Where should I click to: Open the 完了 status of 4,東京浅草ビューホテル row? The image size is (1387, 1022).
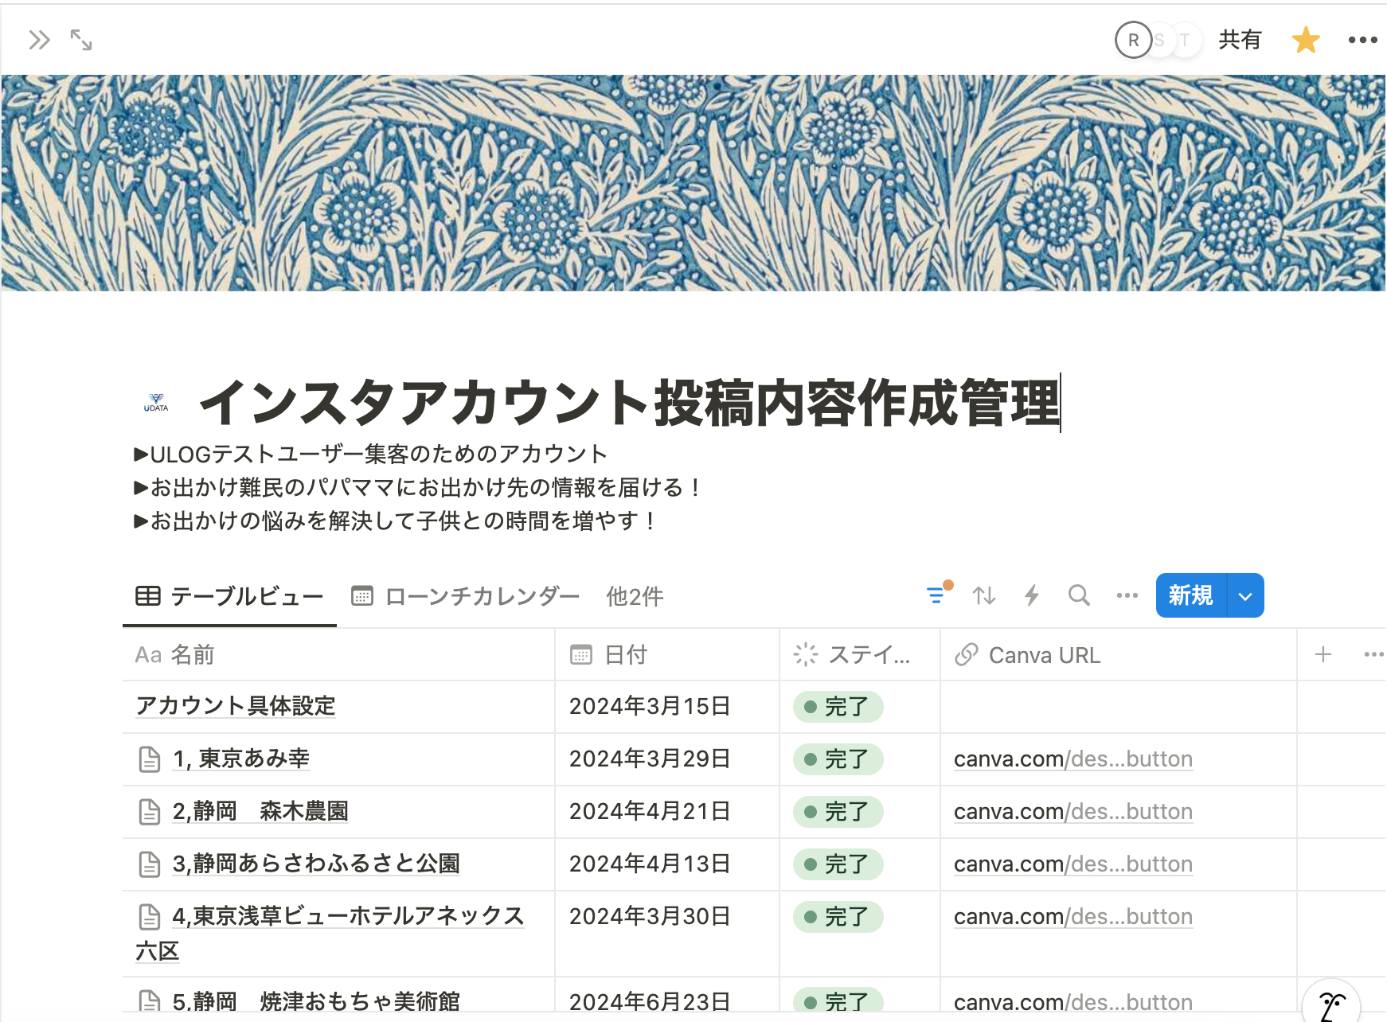[x=838, y=917]
